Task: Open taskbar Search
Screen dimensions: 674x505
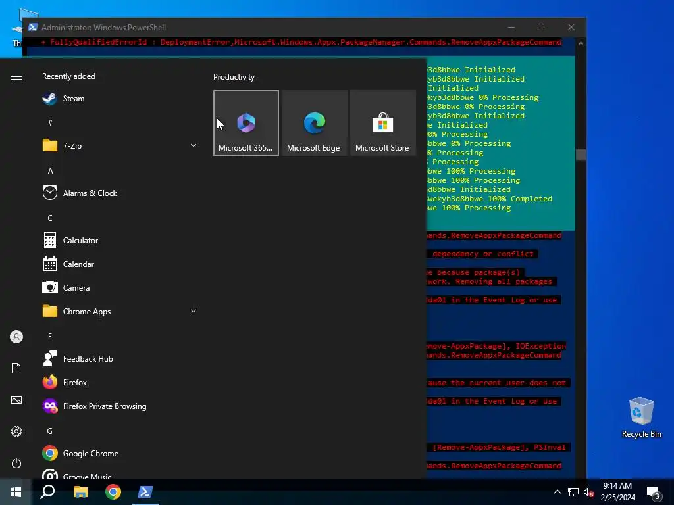Action: click(x=47, y=492)
